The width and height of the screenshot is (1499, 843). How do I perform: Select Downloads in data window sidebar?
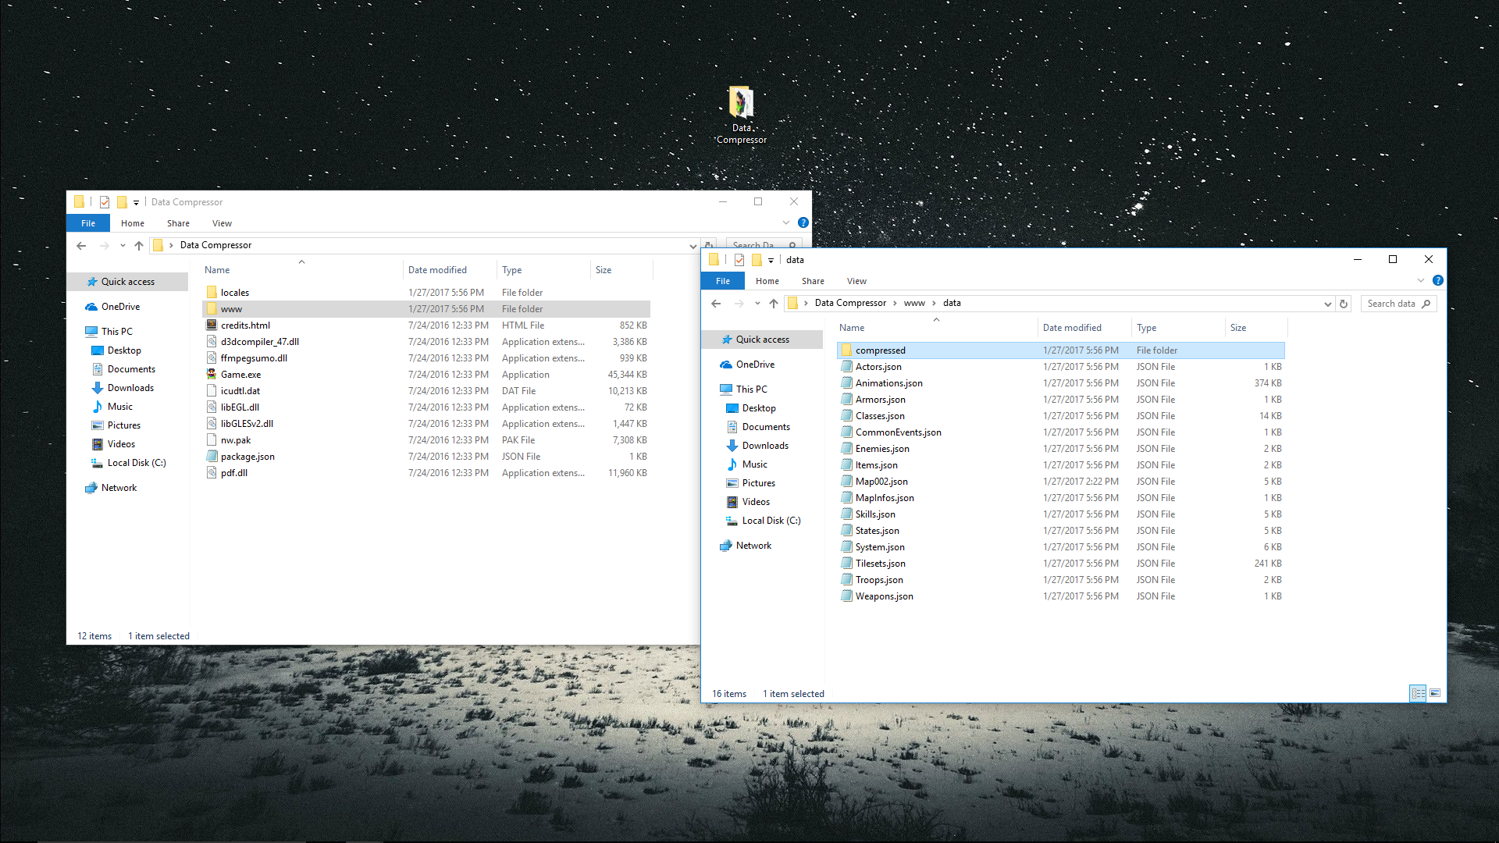pos(764,446)
